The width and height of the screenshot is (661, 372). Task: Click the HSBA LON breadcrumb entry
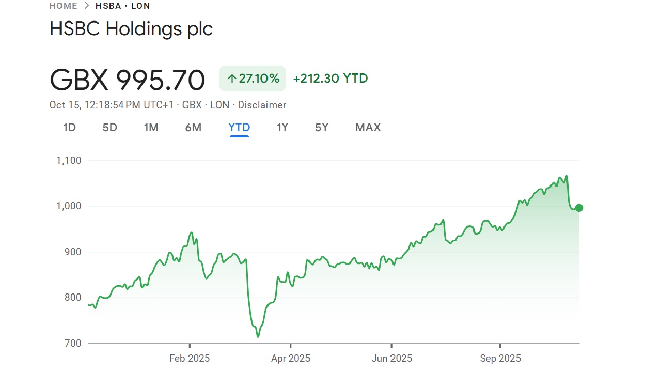tap(122, 6)
